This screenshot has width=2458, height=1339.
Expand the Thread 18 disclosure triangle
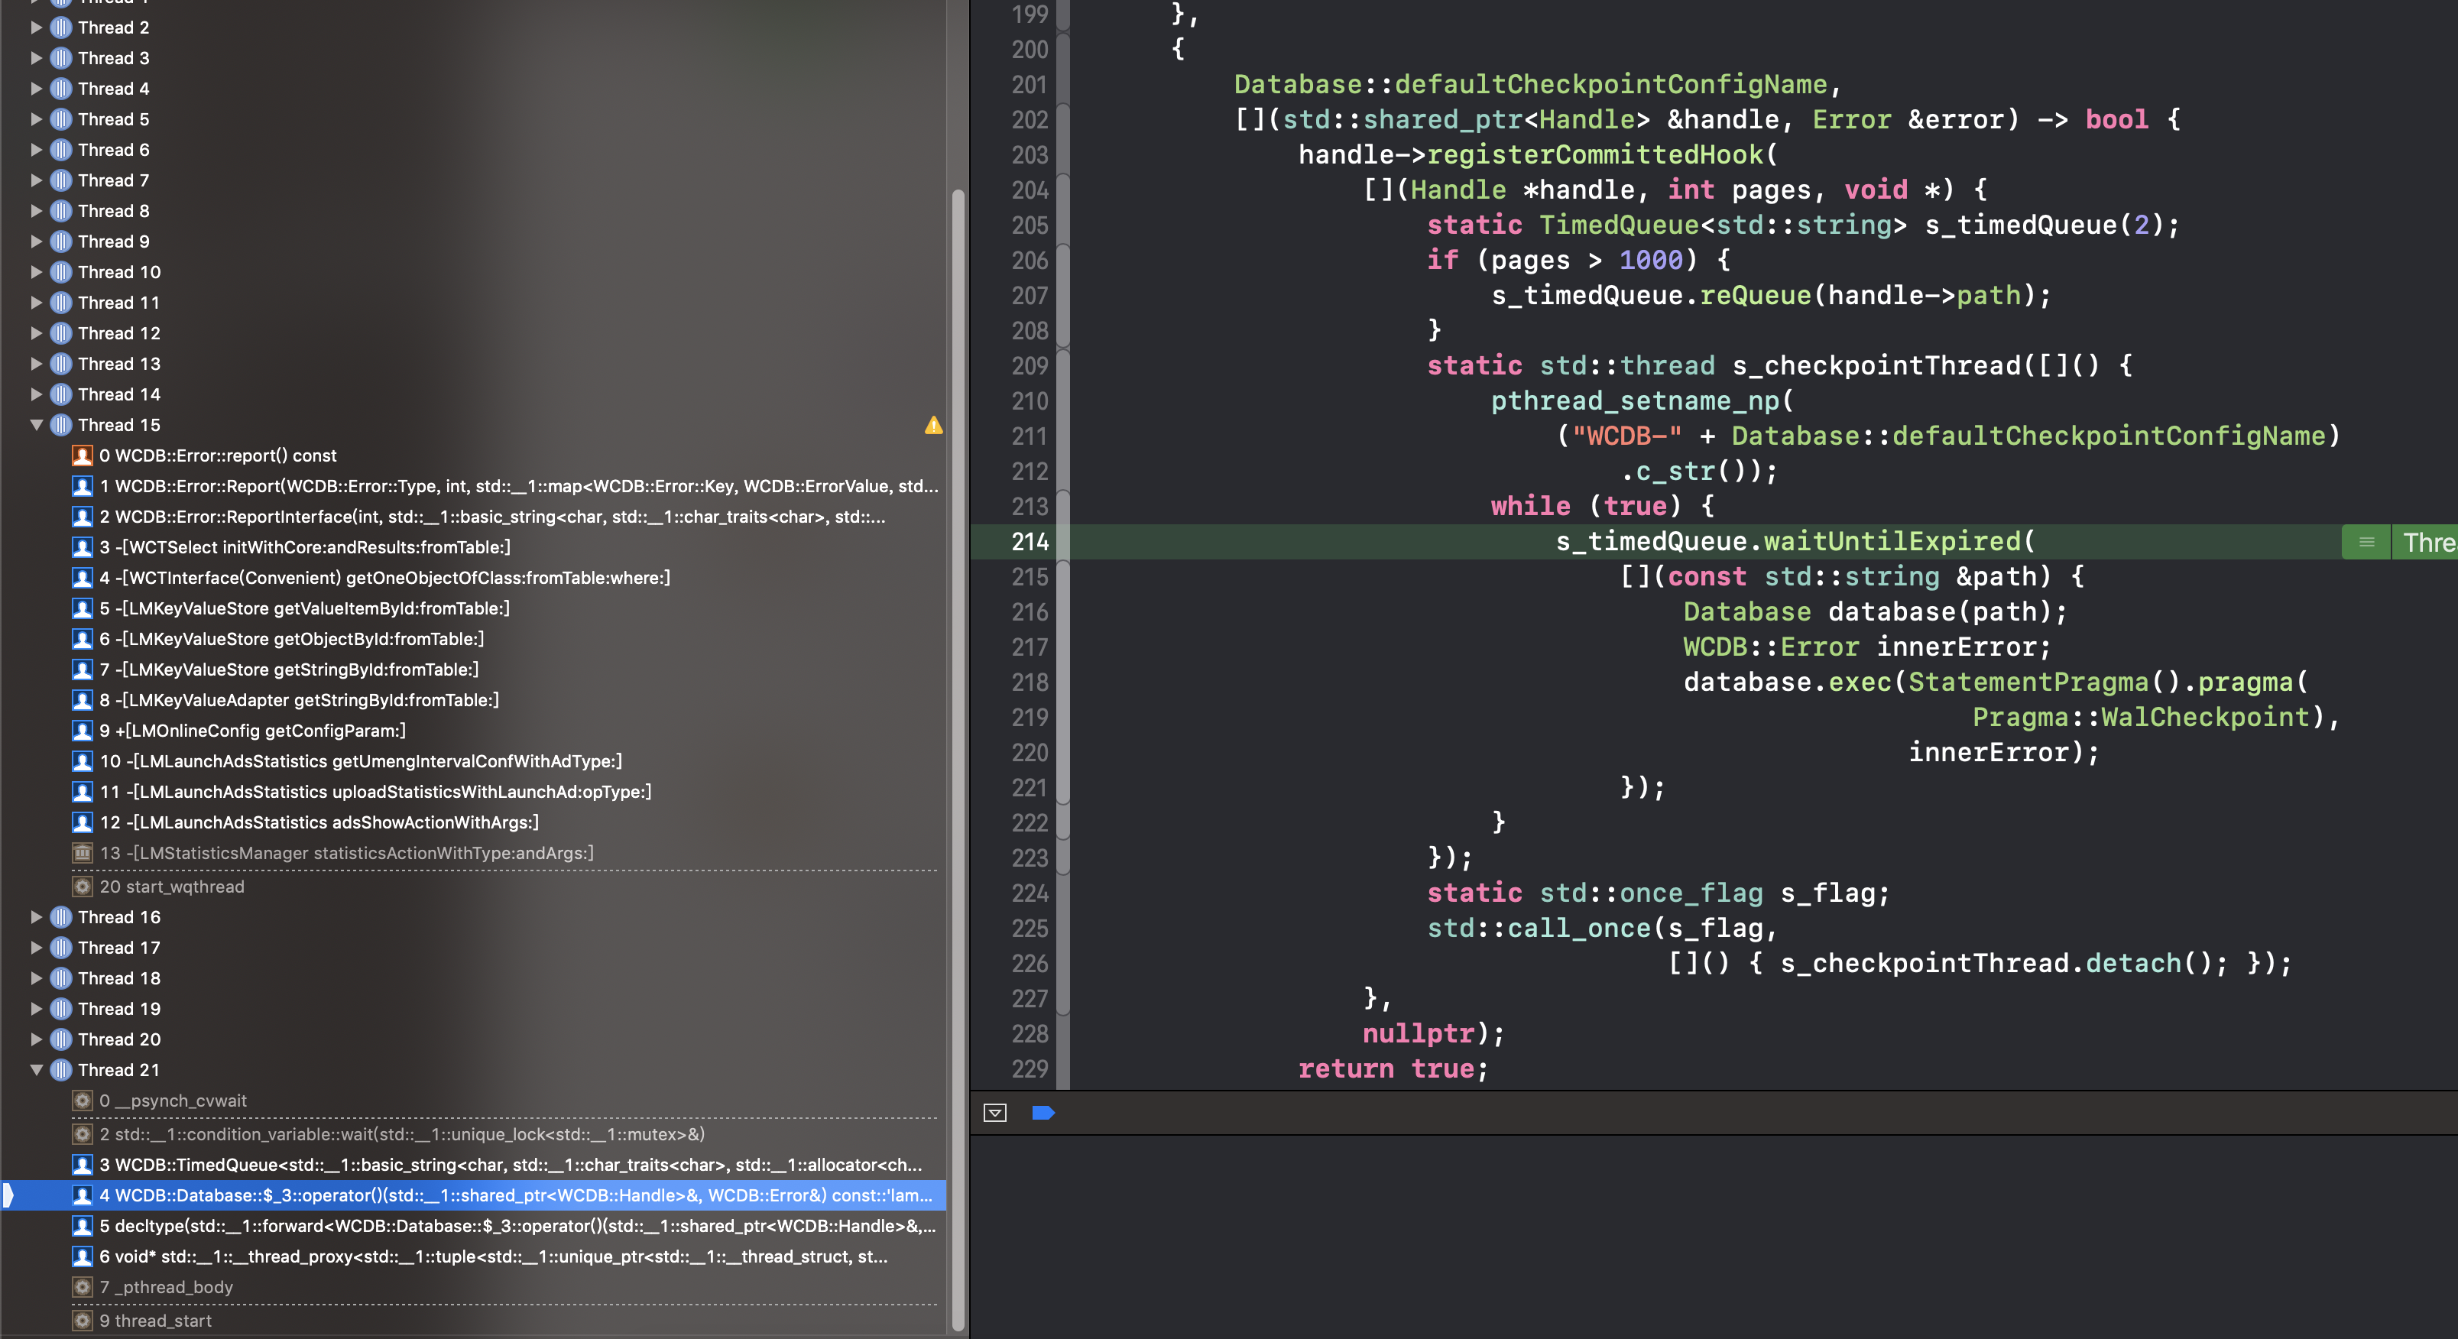pos(36,978)
